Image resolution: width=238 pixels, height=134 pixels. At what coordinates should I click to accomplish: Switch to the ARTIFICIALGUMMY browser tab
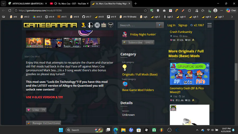27,3
